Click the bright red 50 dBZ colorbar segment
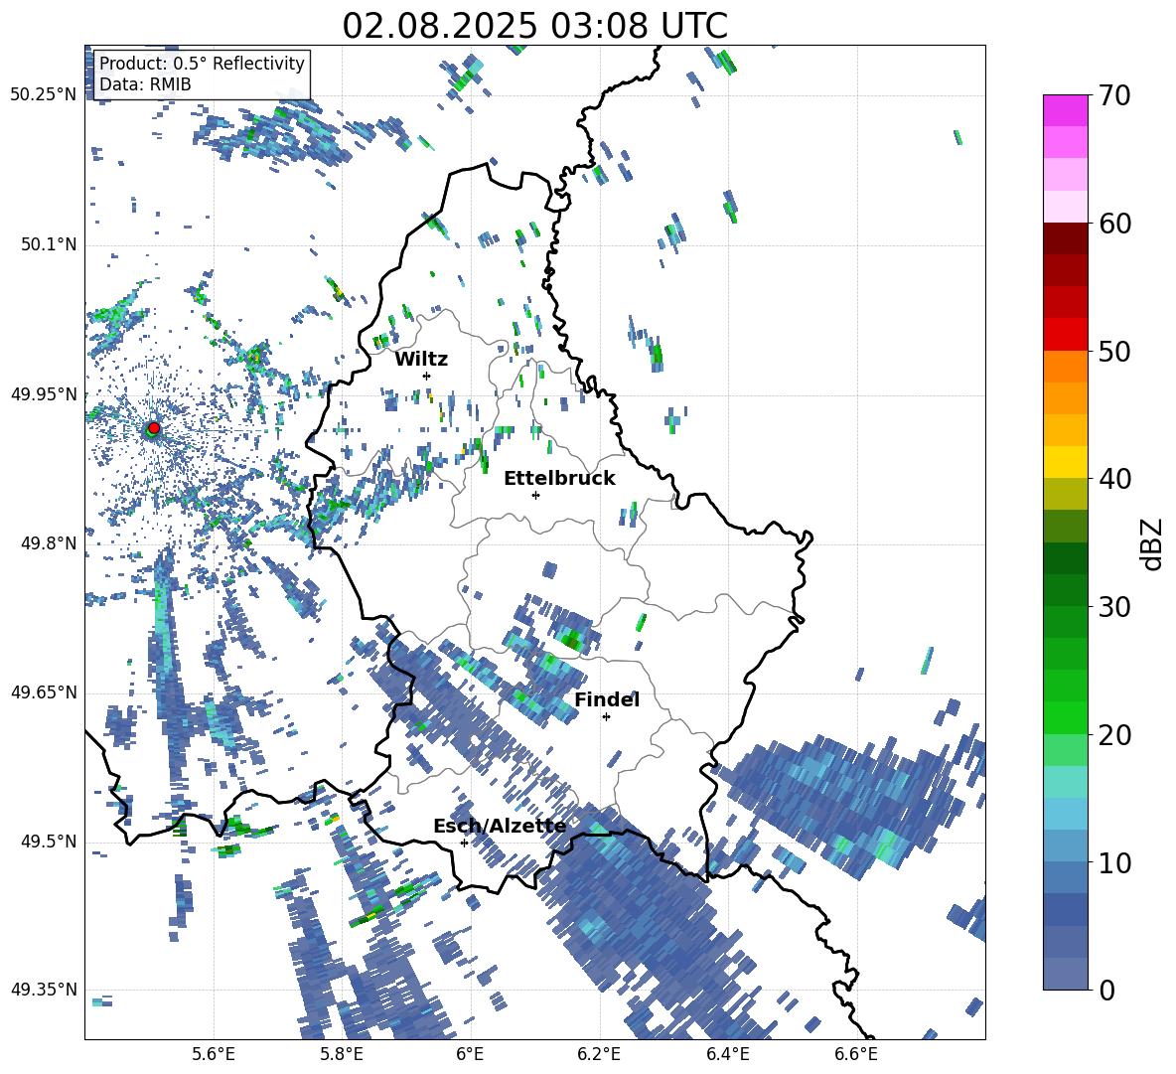Image resolution: width=1176 pixels, height=1074 pixels. [x=1065, y=335]
